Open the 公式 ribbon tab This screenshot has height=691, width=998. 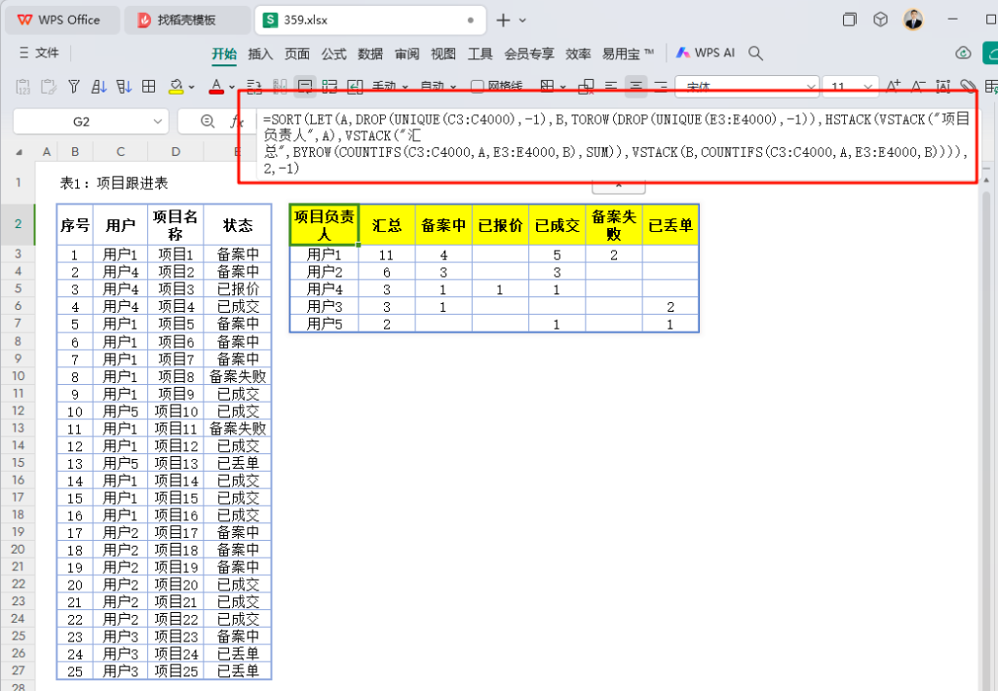coord(333,54)
